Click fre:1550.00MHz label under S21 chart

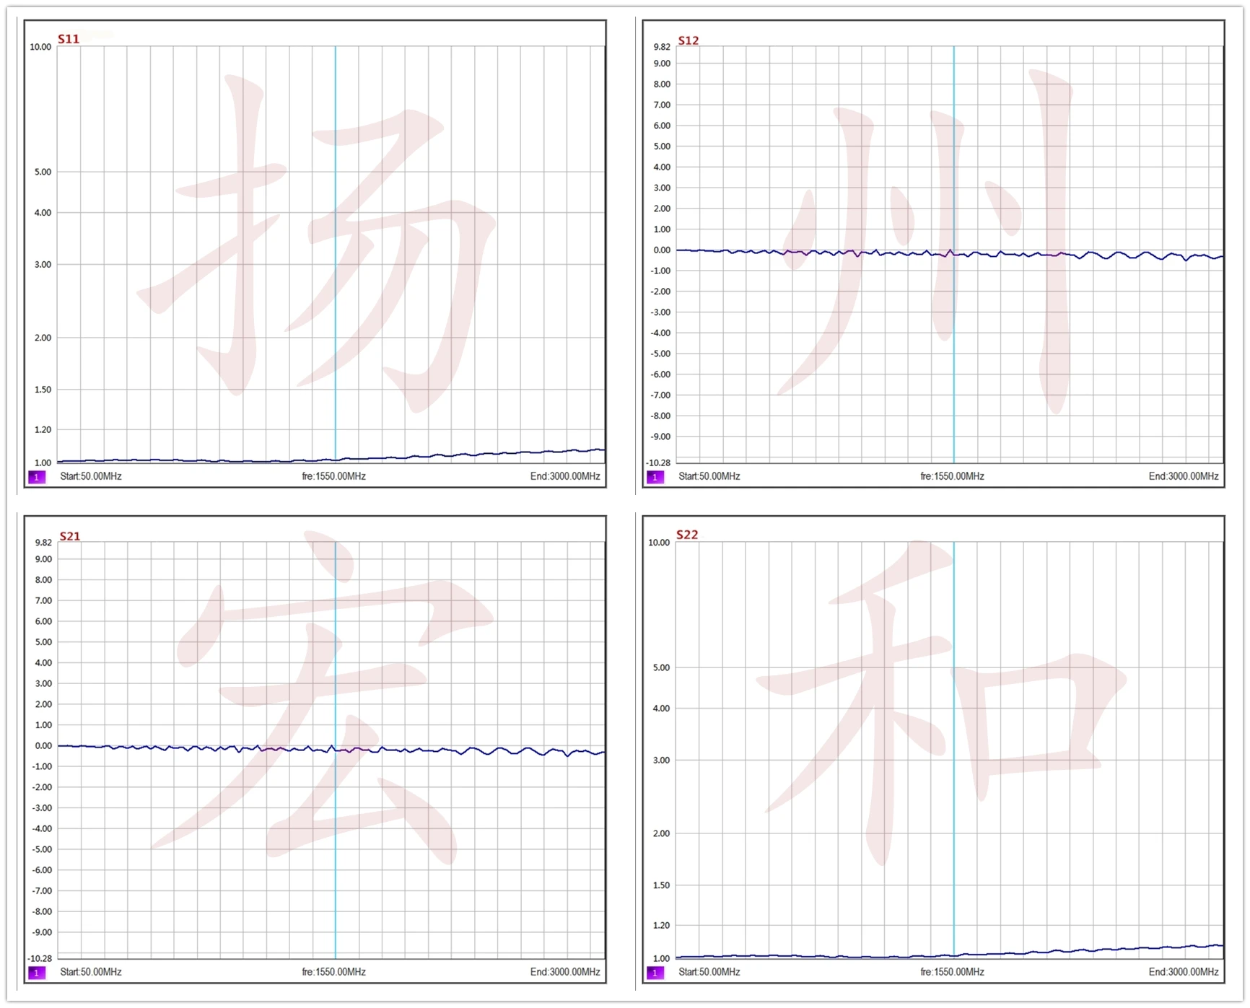coord(334,972)
